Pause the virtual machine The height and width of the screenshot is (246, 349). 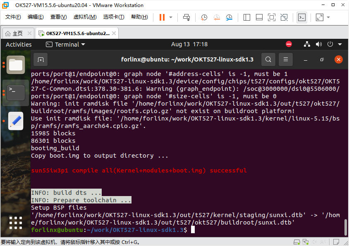coord(162,17)
